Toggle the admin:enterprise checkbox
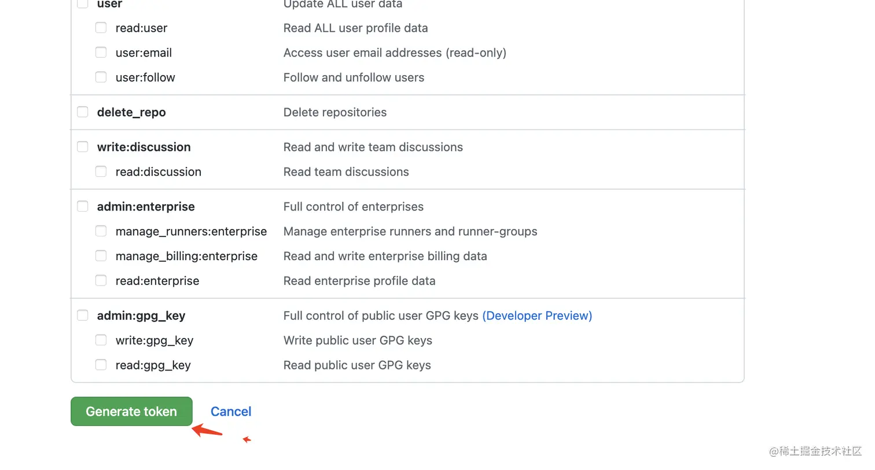The width and height of the screenshot is (875, 470). (x=83, y=206)
